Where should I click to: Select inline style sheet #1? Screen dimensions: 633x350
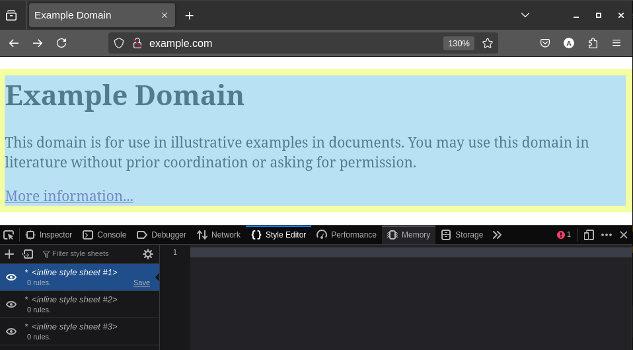[79, 277]
